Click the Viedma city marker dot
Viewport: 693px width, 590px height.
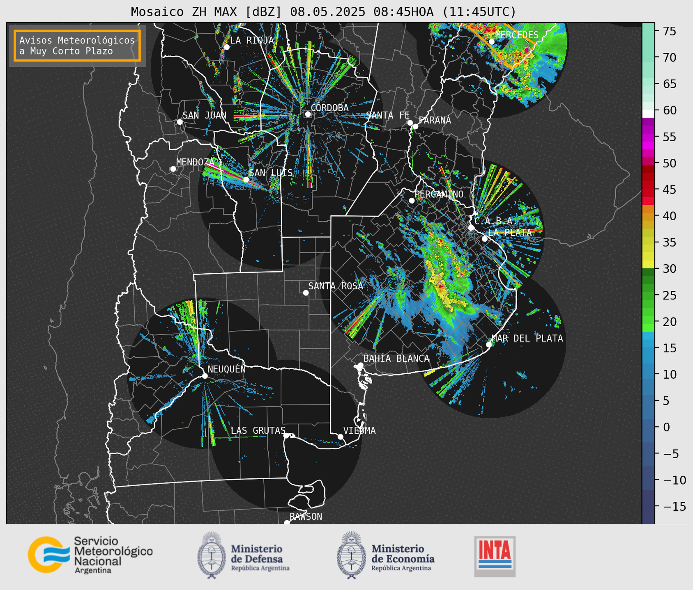coord(340,437)
